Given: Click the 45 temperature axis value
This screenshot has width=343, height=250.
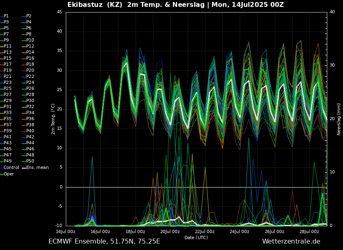Looking at the screenshot, I should (59, 12).
